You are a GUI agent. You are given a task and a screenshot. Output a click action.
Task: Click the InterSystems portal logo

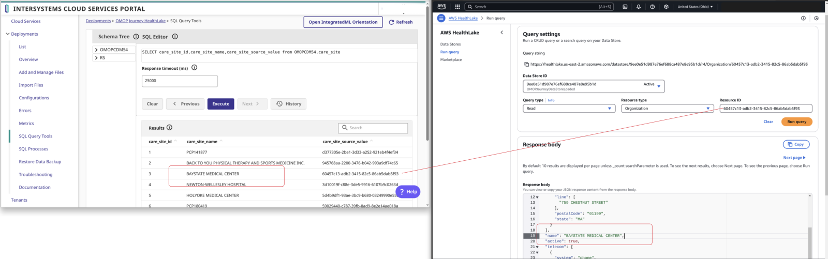[x=7, y=9]
